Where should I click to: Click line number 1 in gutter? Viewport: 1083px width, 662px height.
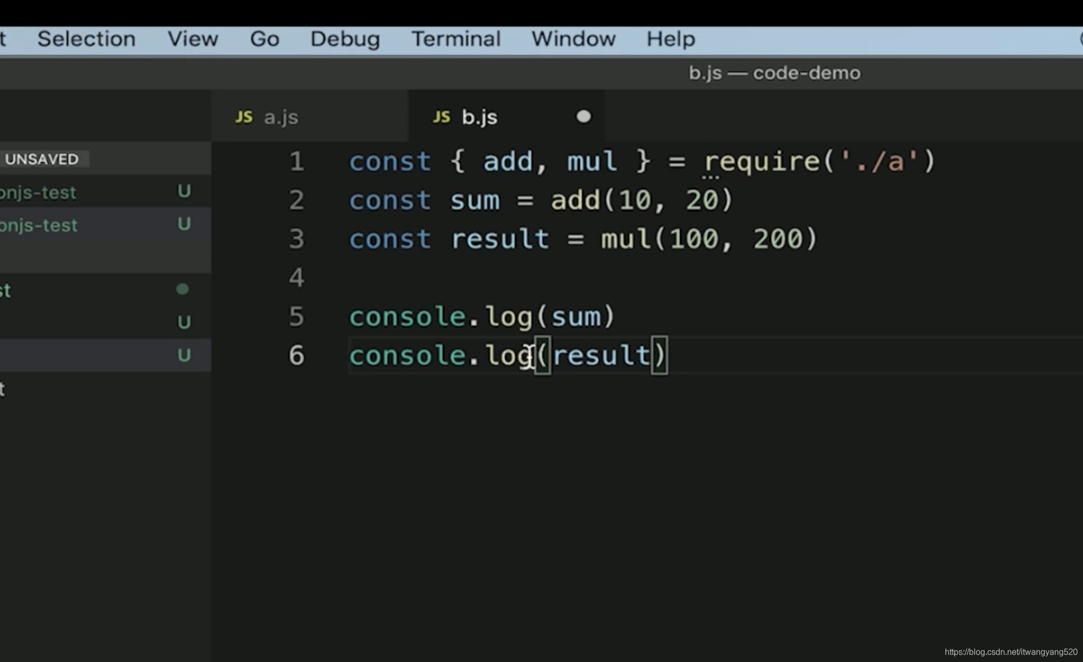(x=297, y=161)
